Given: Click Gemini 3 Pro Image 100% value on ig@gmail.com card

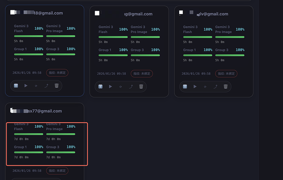Looking at the screenshot, I should coord(155,29).
